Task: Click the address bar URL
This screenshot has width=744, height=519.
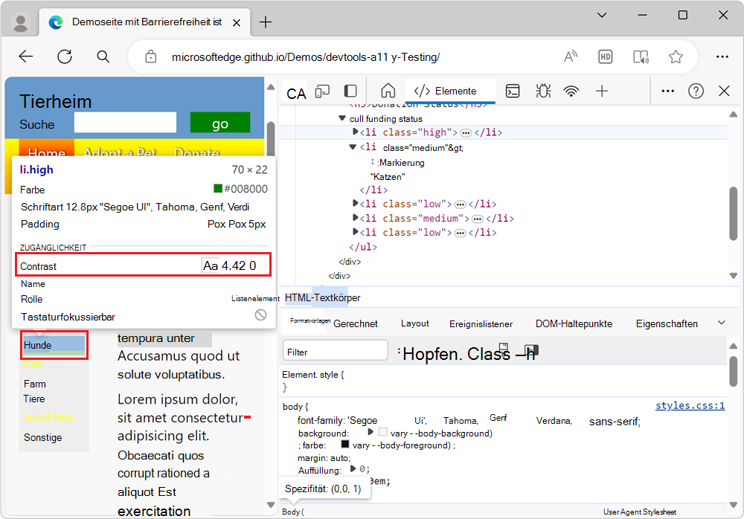Action: 306,57
